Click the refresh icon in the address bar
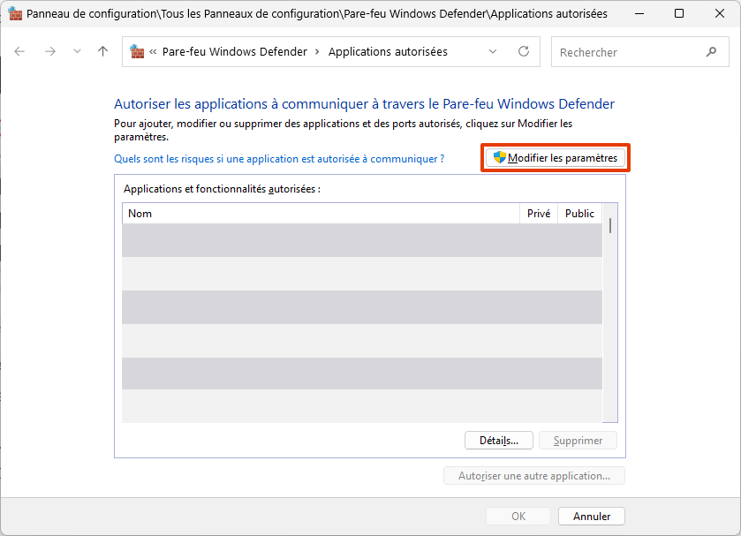The height and width of the screenshot is (536, 741). tap(525, 51)
